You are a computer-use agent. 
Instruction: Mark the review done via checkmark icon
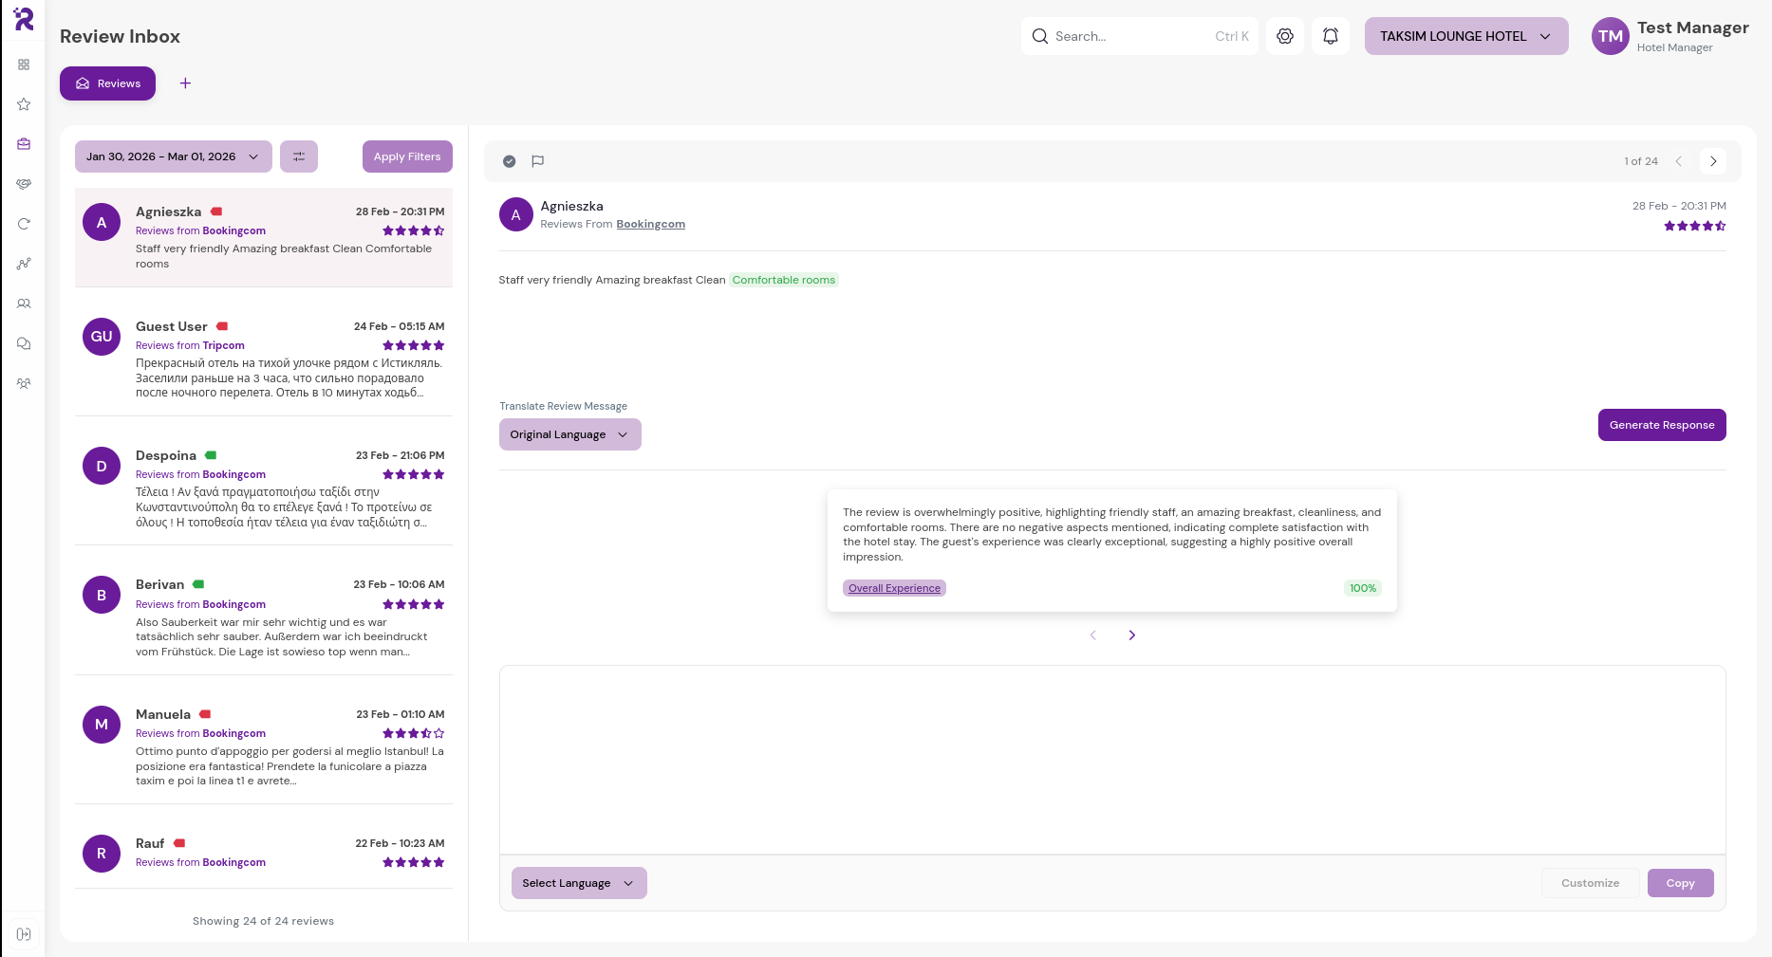510,161
